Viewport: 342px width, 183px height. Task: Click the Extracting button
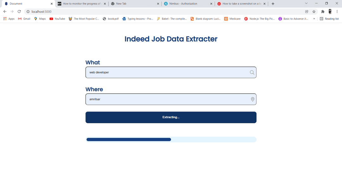tap(171, 117)
